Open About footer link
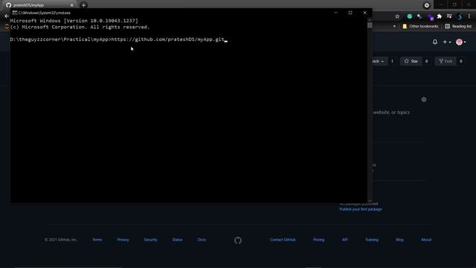This screenshot has width=476, height=268. [x=426, y=240]
